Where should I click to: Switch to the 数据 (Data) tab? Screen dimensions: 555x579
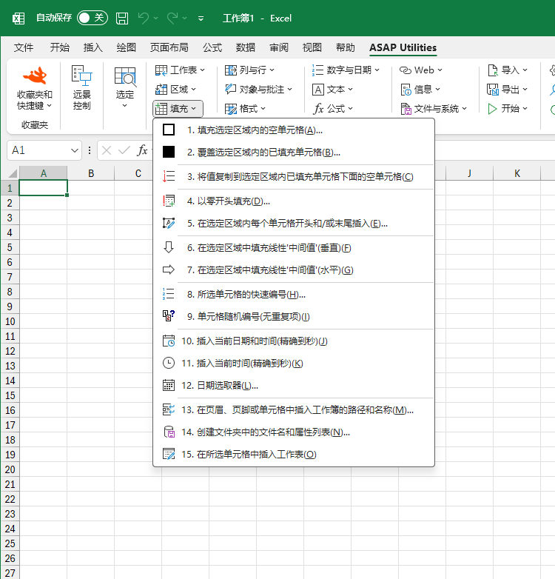point(246,47)
